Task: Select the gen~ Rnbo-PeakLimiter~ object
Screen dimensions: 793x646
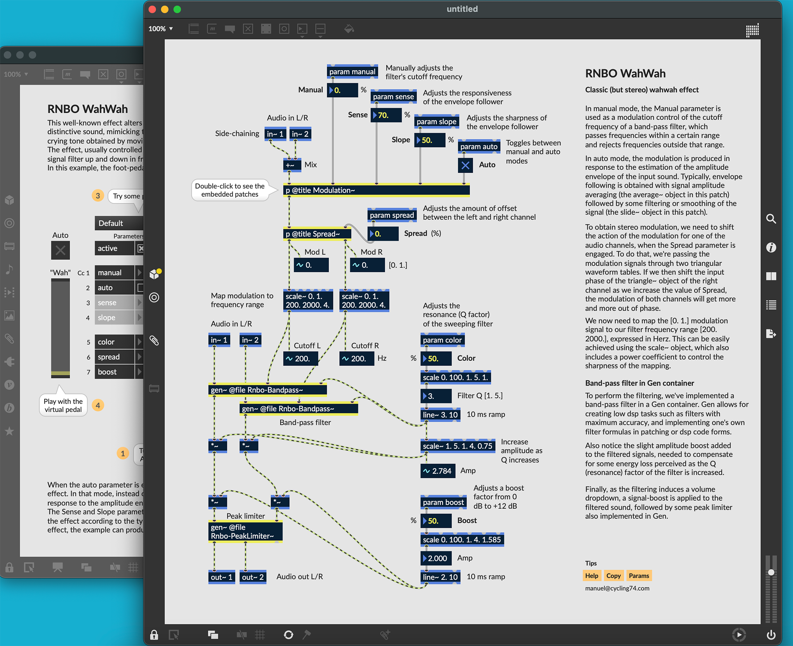Action: tap(245, 532)
